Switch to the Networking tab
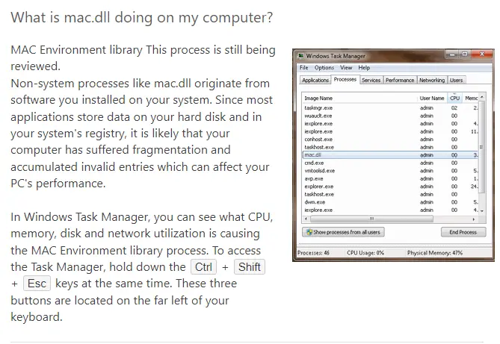This screenshot has width=500, height=344. click(x=432, y=81)
